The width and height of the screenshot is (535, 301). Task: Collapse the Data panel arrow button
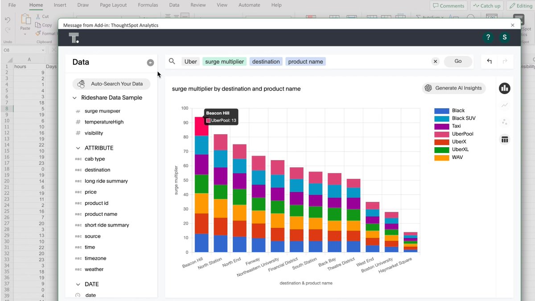pyautogui.click(x=150, y=63)
